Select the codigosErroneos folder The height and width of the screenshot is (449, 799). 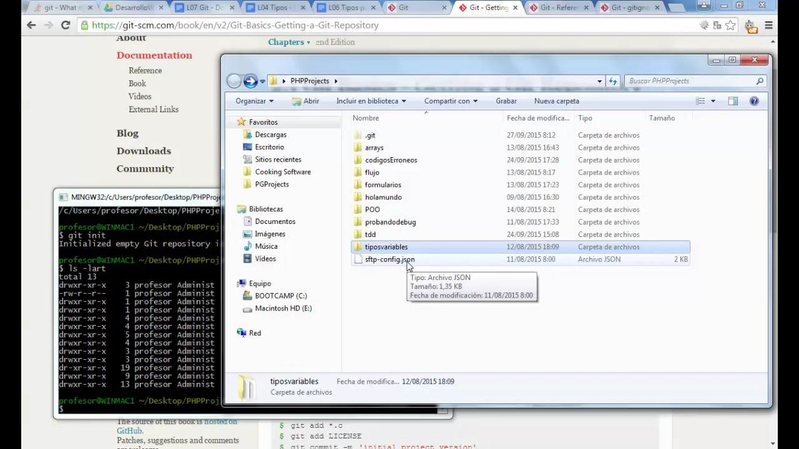391,160
